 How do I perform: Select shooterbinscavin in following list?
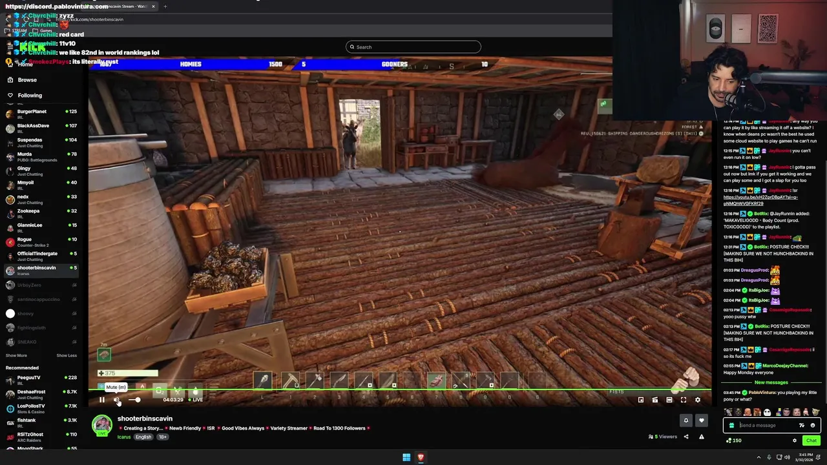coord(40,270)
